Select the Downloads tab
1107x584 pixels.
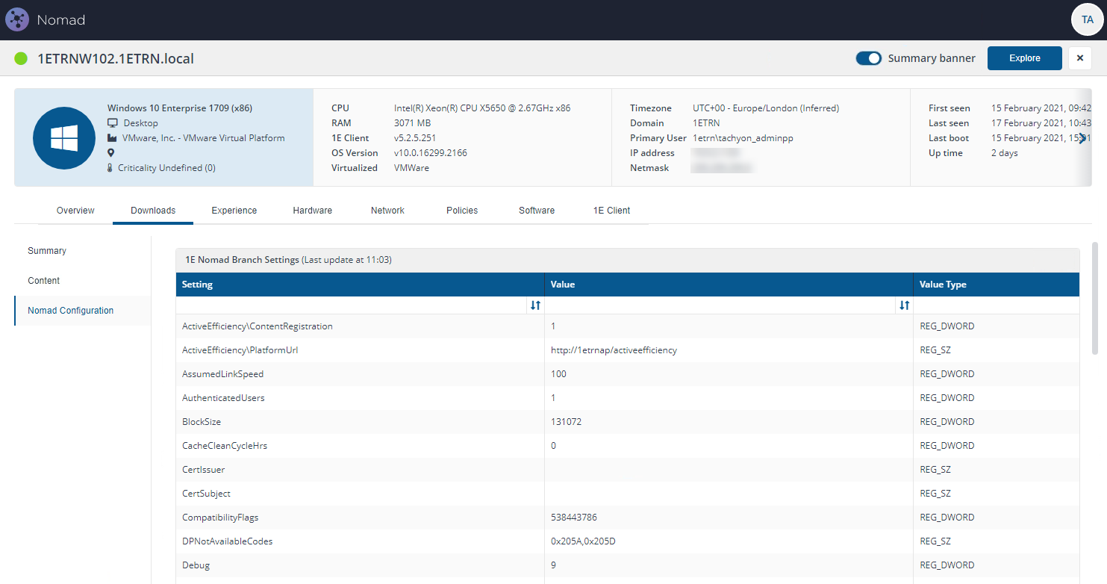point(153,211)
